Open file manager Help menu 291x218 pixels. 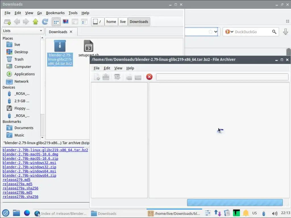85,13
